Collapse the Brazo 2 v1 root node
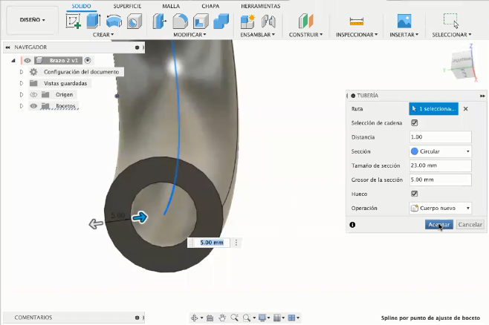Image resolution: width=489 pixels, height=325 pixels. pyautogui.click(x=13, y=60)
